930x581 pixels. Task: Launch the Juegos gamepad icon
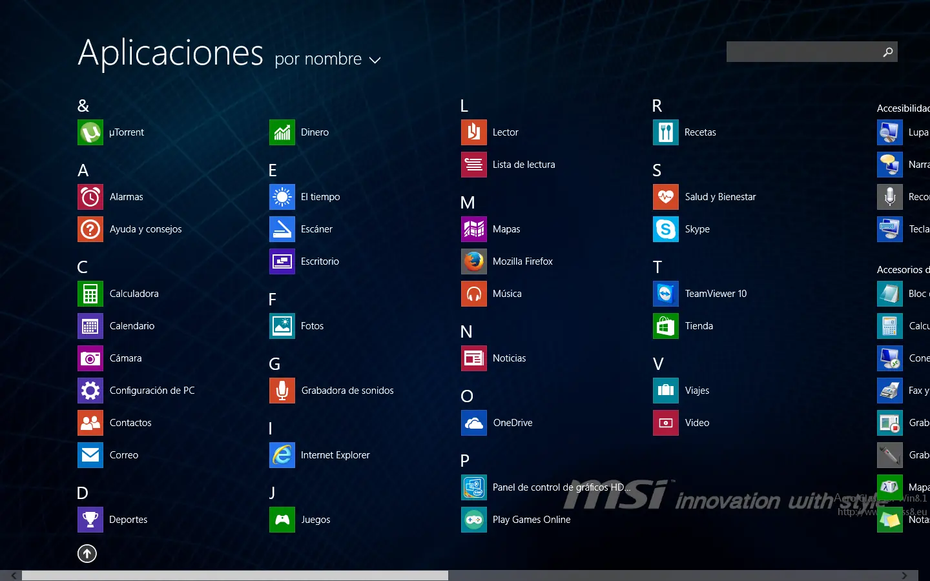click(x=282, y=520)
